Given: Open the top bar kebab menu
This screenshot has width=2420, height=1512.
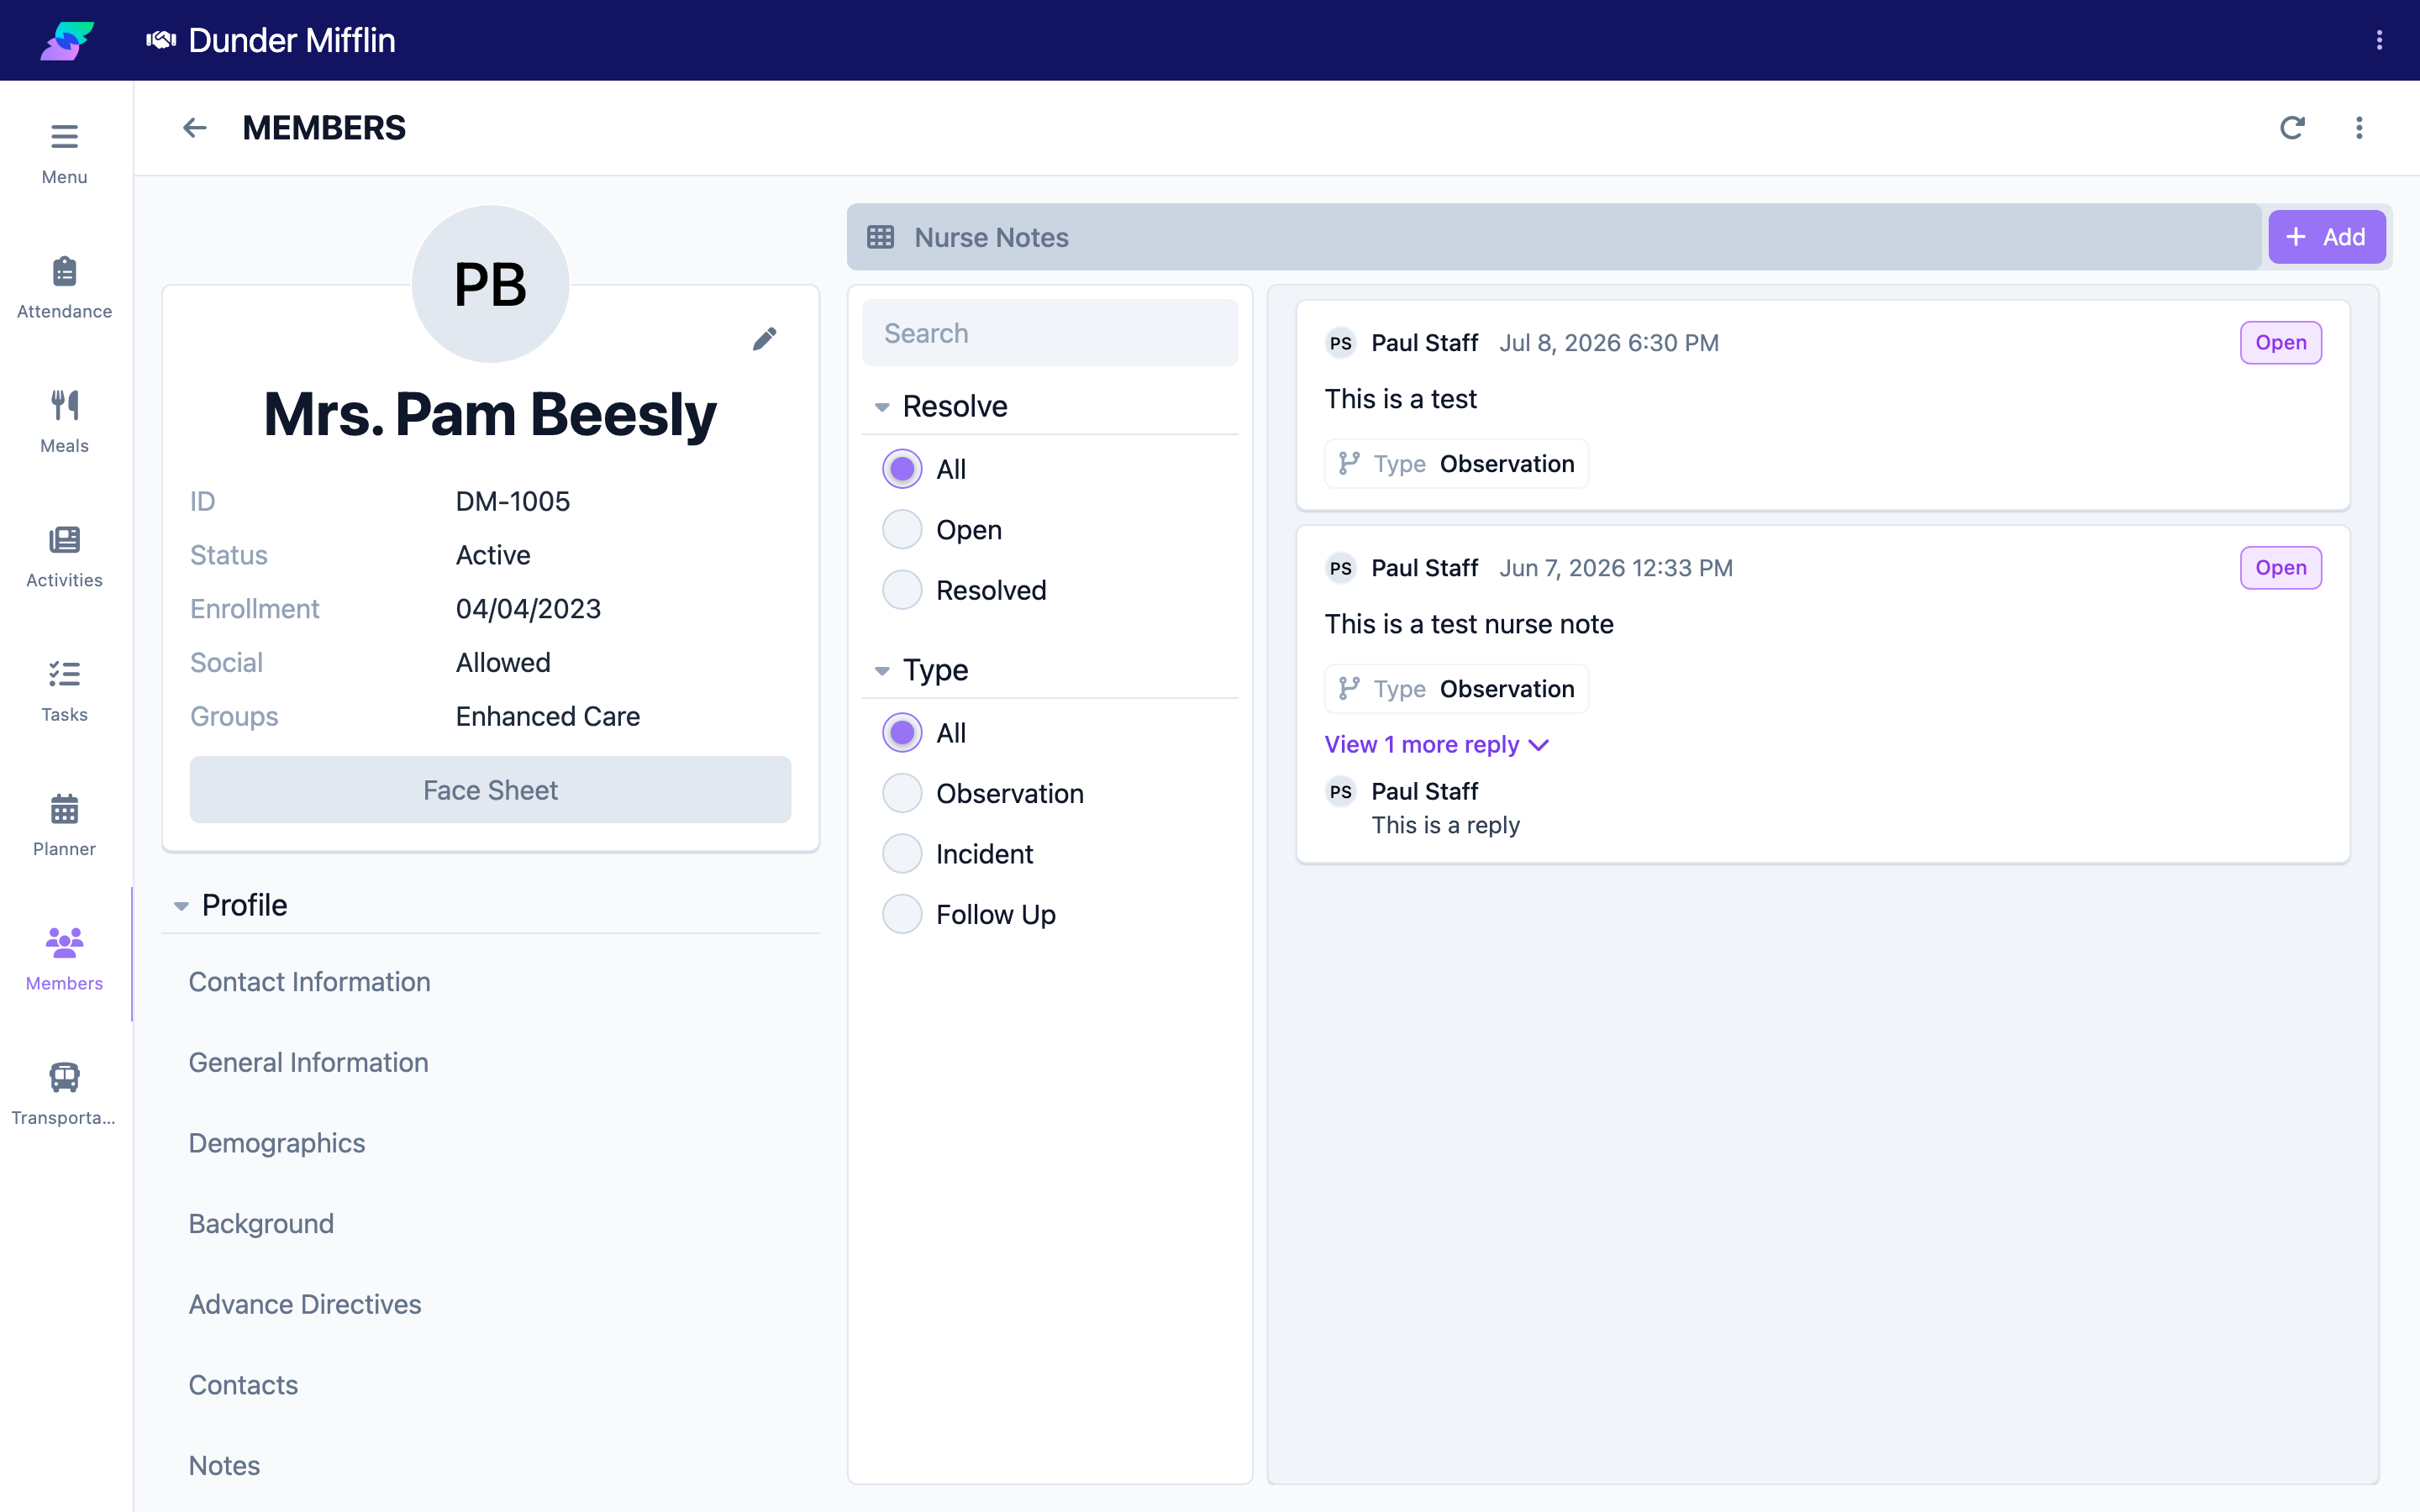Looking at the screenshot, I should click(x=2379, y=40).
